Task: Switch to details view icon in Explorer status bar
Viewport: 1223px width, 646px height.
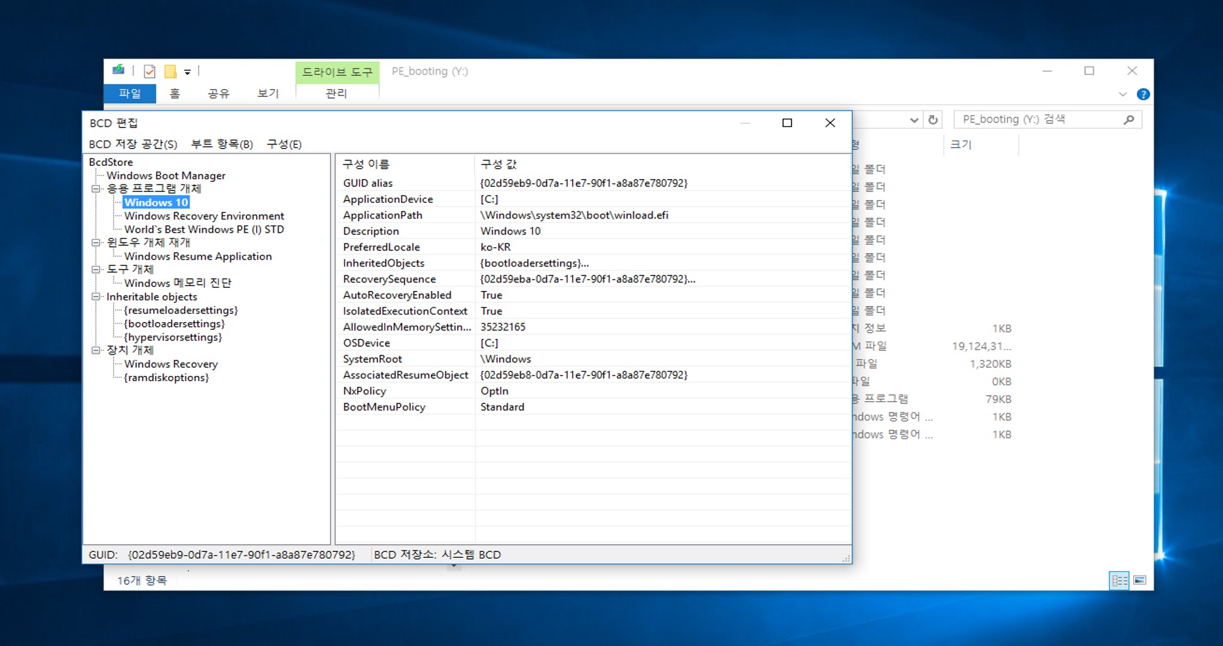Action: click(1119, 580)
